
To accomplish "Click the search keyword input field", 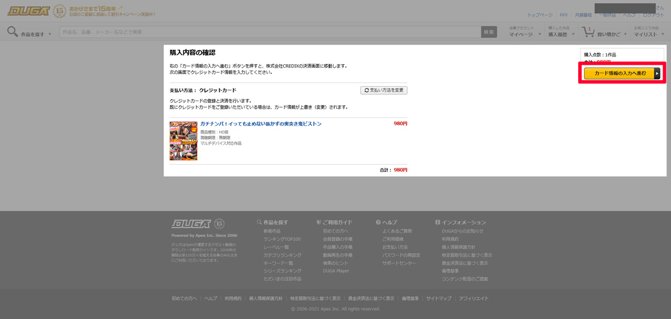I will click(x=270, y=32).
